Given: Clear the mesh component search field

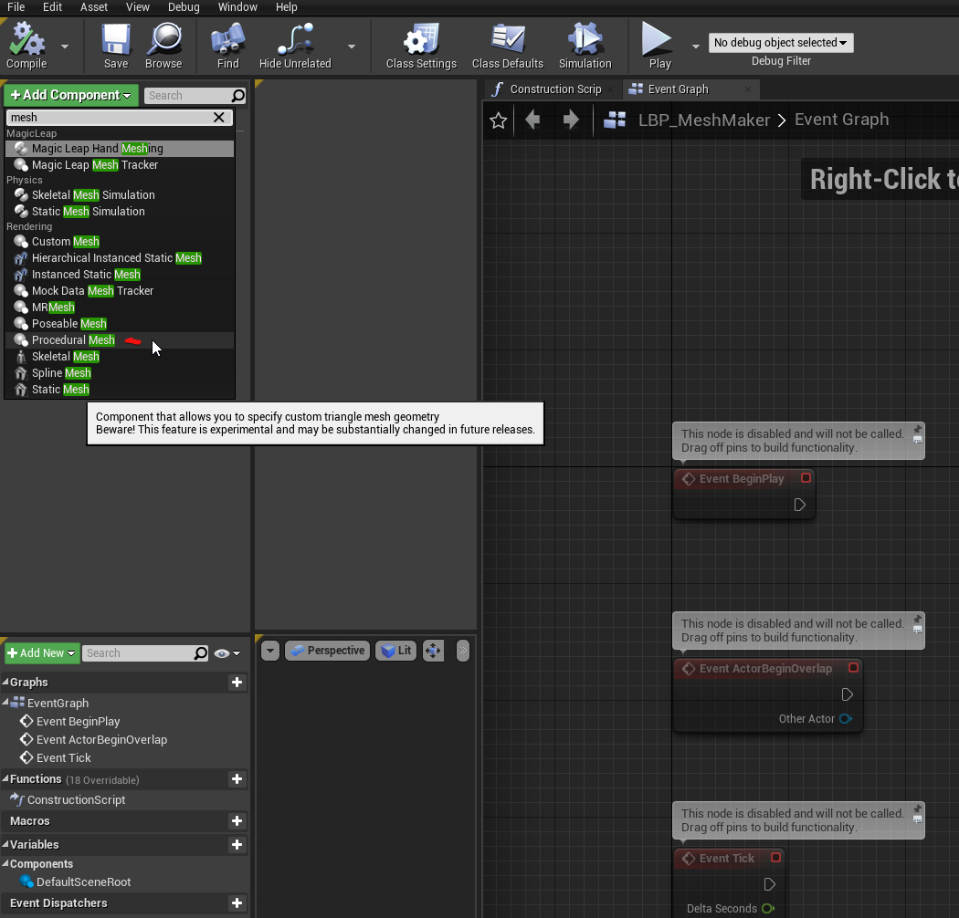Looking at the screenshot, I should [x=218, y=117].
